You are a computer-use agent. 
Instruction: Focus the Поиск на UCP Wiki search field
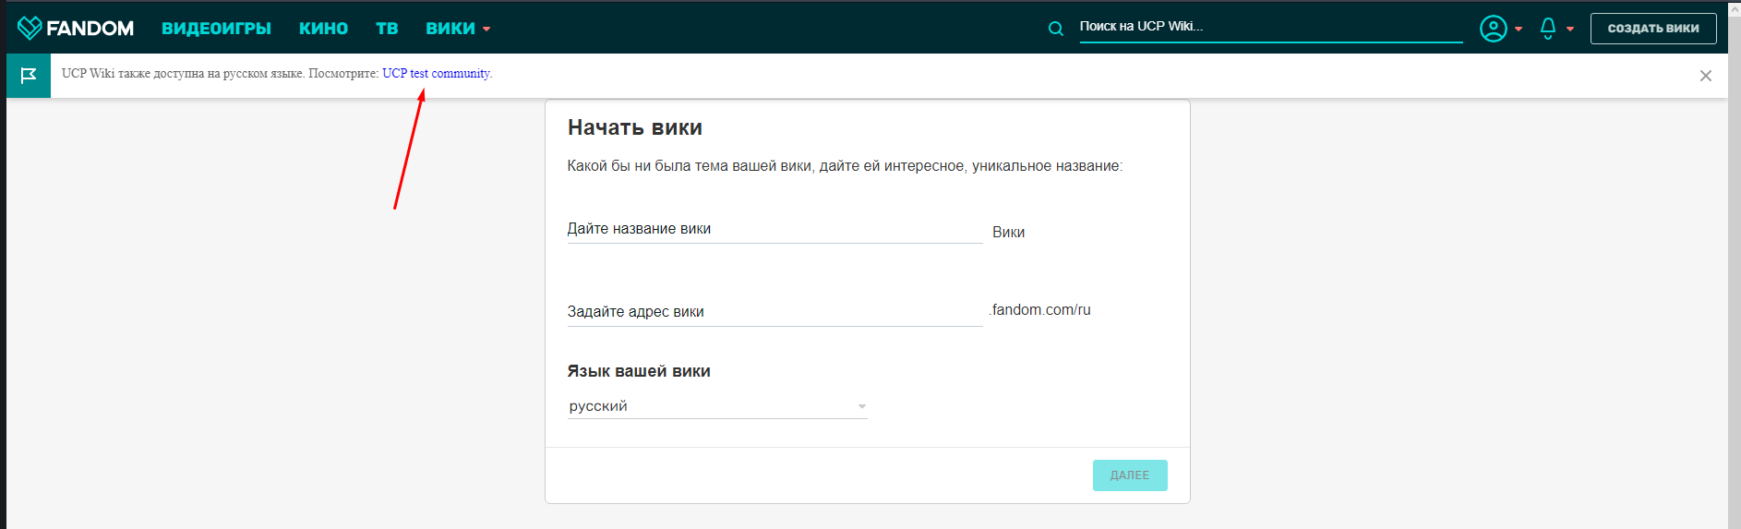point(1271,27)
